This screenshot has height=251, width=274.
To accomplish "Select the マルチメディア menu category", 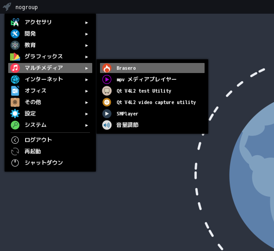I will click(50, 68).
